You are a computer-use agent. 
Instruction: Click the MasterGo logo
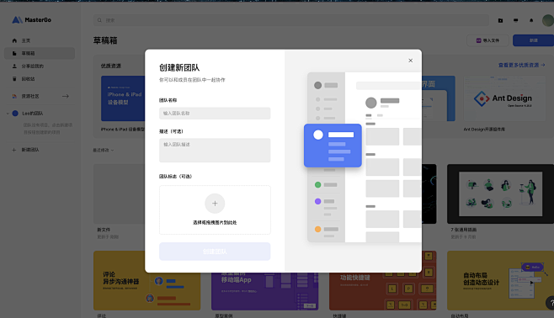pos(32,19)
